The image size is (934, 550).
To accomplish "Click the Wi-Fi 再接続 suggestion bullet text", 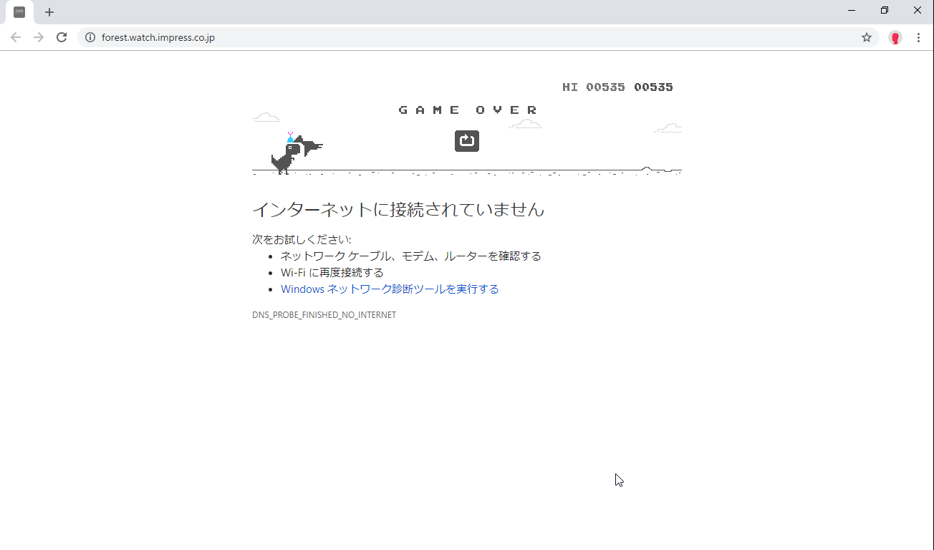I will pyautogui.click(x=332, y=272).
